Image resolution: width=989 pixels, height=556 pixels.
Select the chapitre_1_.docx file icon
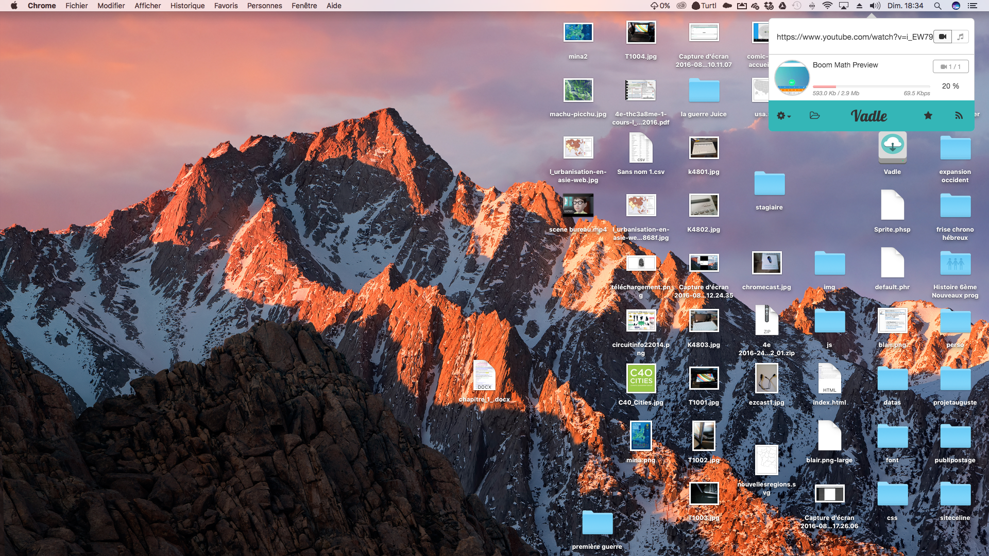click(x=484, y=375)
